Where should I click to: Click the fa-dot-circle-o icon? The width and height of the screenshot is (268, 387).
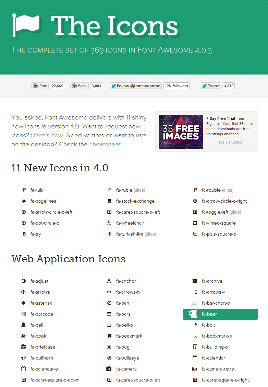tap(24, 223)
